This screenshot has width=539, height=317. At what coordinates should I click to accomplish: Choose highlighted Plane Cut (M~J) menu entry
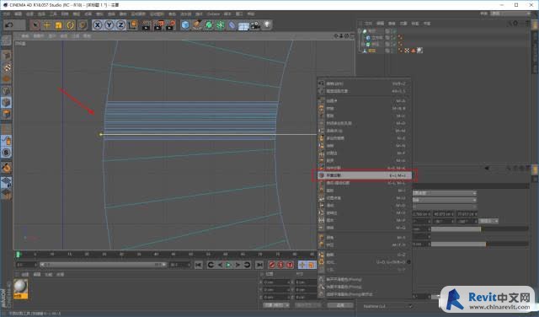(x=365, y=175)
